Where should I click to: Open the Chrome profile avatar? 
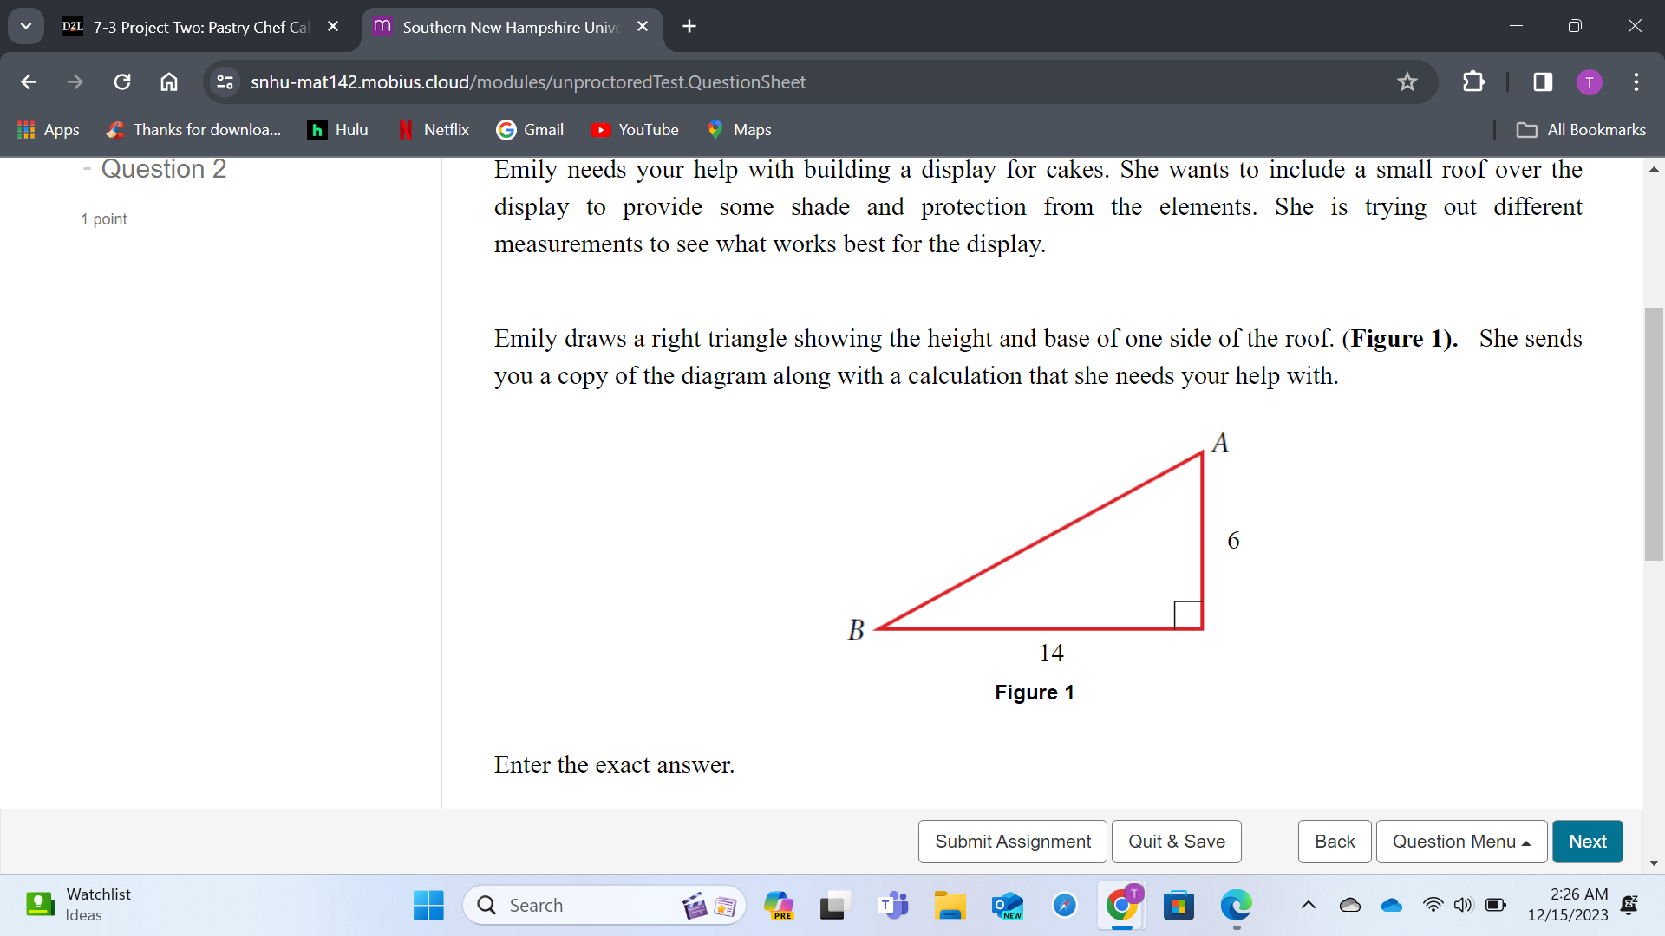1589,81
